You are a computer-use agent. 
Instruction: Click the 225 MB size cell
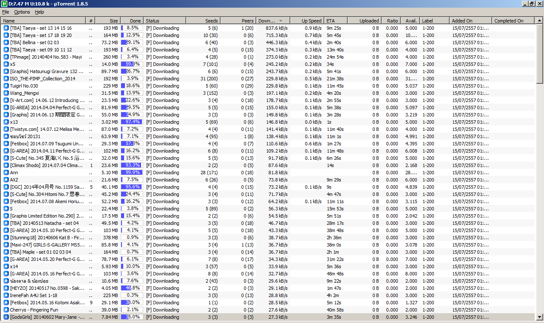point(110,295)
